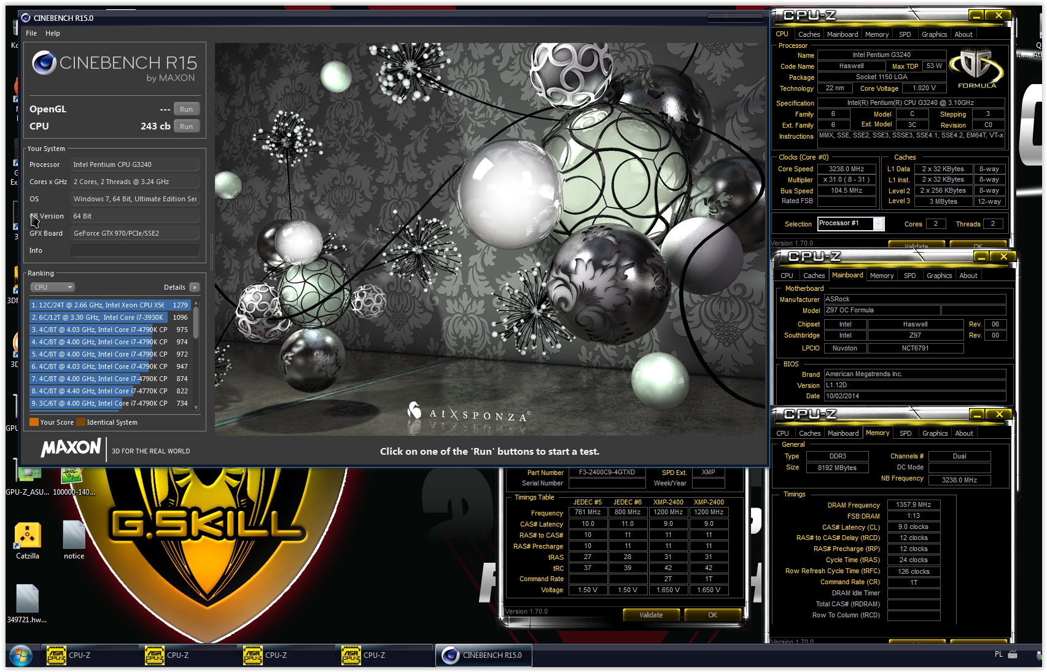
Task: Open SPD tab in top CPU-Z window
Action: pos(905,34)
